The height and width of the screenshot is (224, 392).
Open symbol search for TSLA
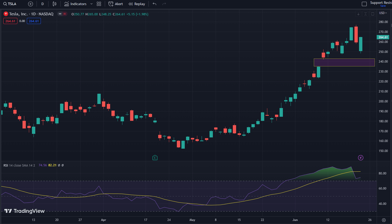(10, 4)
